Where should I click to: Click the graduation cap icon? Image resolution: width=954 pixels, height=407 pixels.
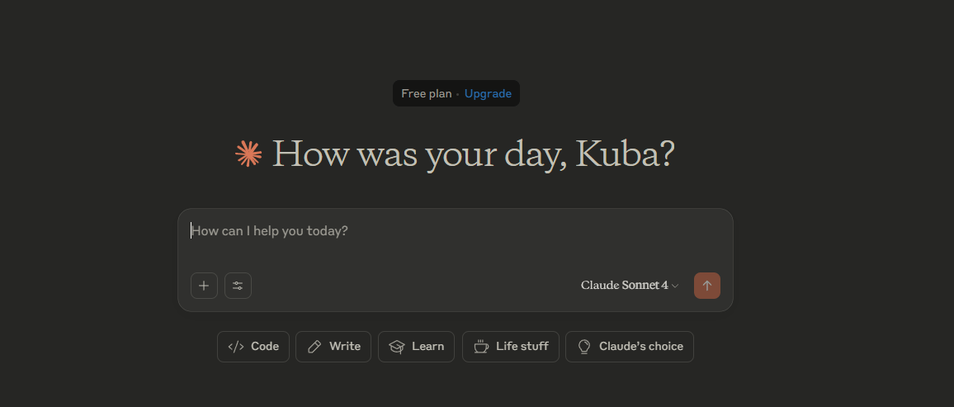(397, 347)
